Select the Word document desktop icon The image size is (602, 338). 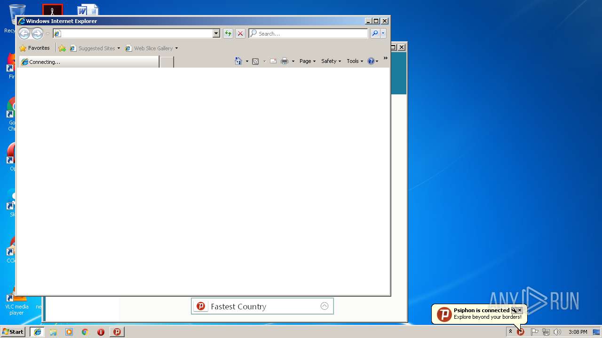coord(87,10)
